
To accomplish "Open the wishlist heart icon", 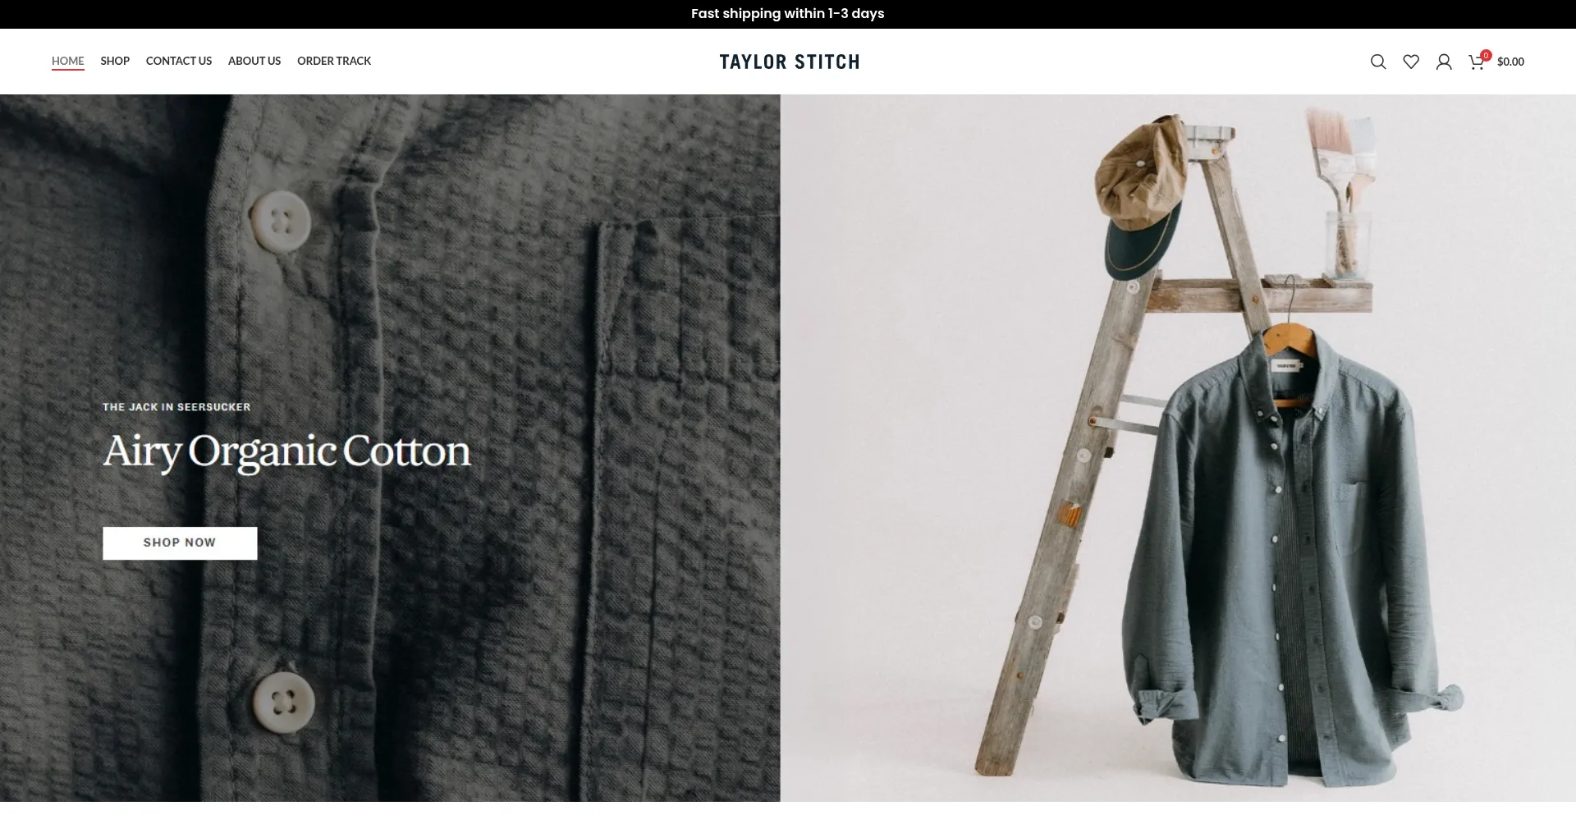I will tap(1411, 62).
